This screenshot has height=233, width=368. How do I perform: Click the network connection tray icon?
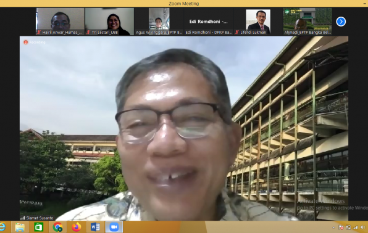(348, 227)
